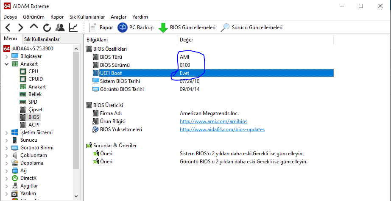Open the user management icon
The image size is (391, 201).
point(60,28)
